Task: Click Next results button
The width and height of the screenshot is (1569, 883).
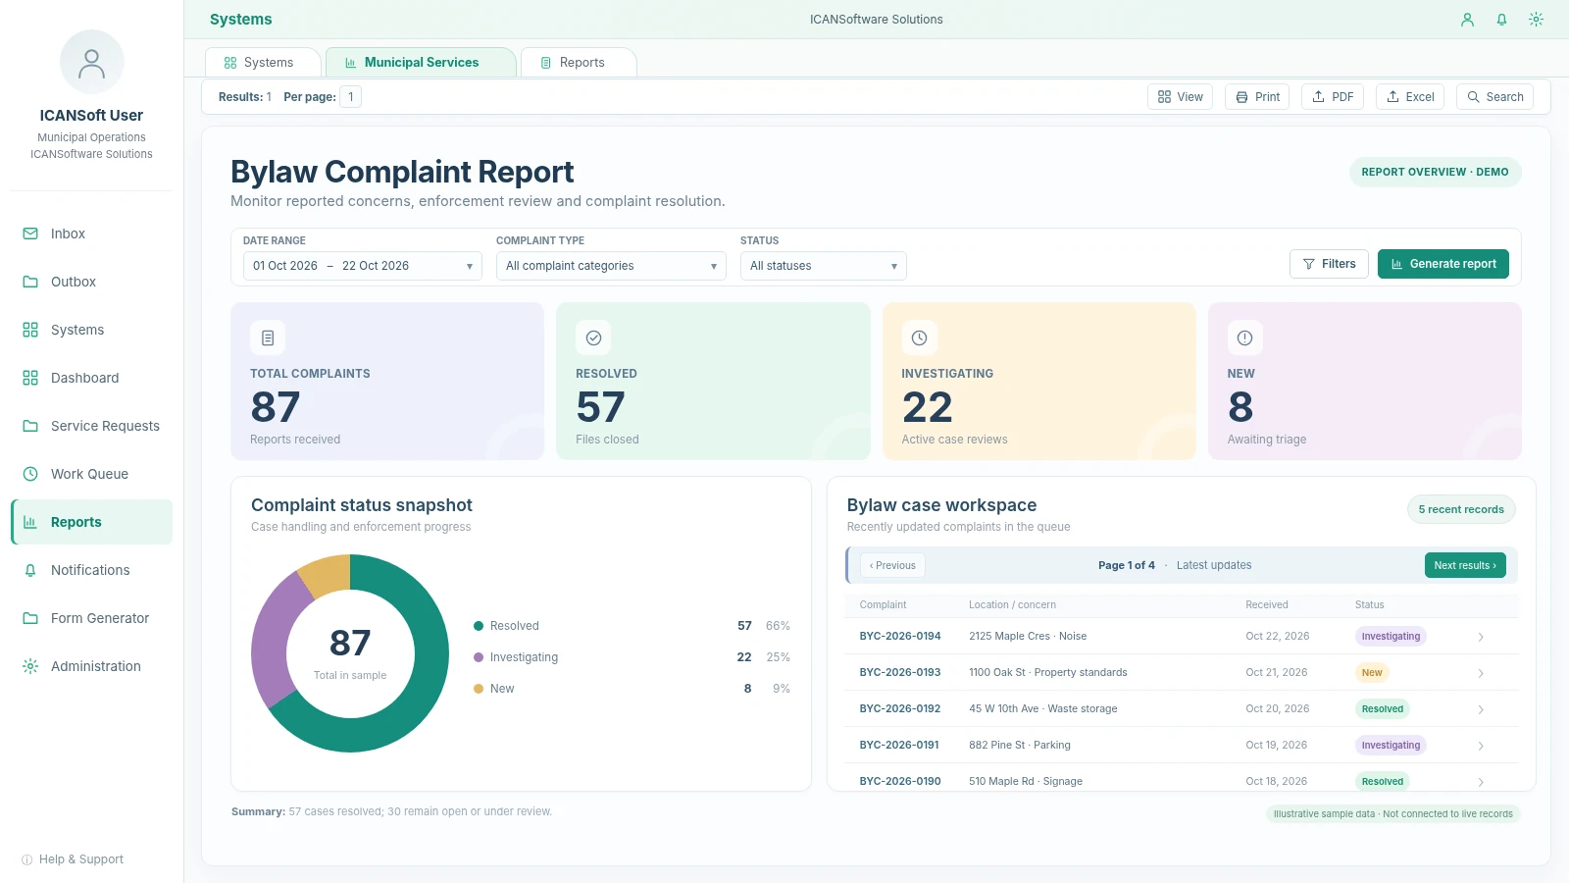Action: [x=1465, y=565]
